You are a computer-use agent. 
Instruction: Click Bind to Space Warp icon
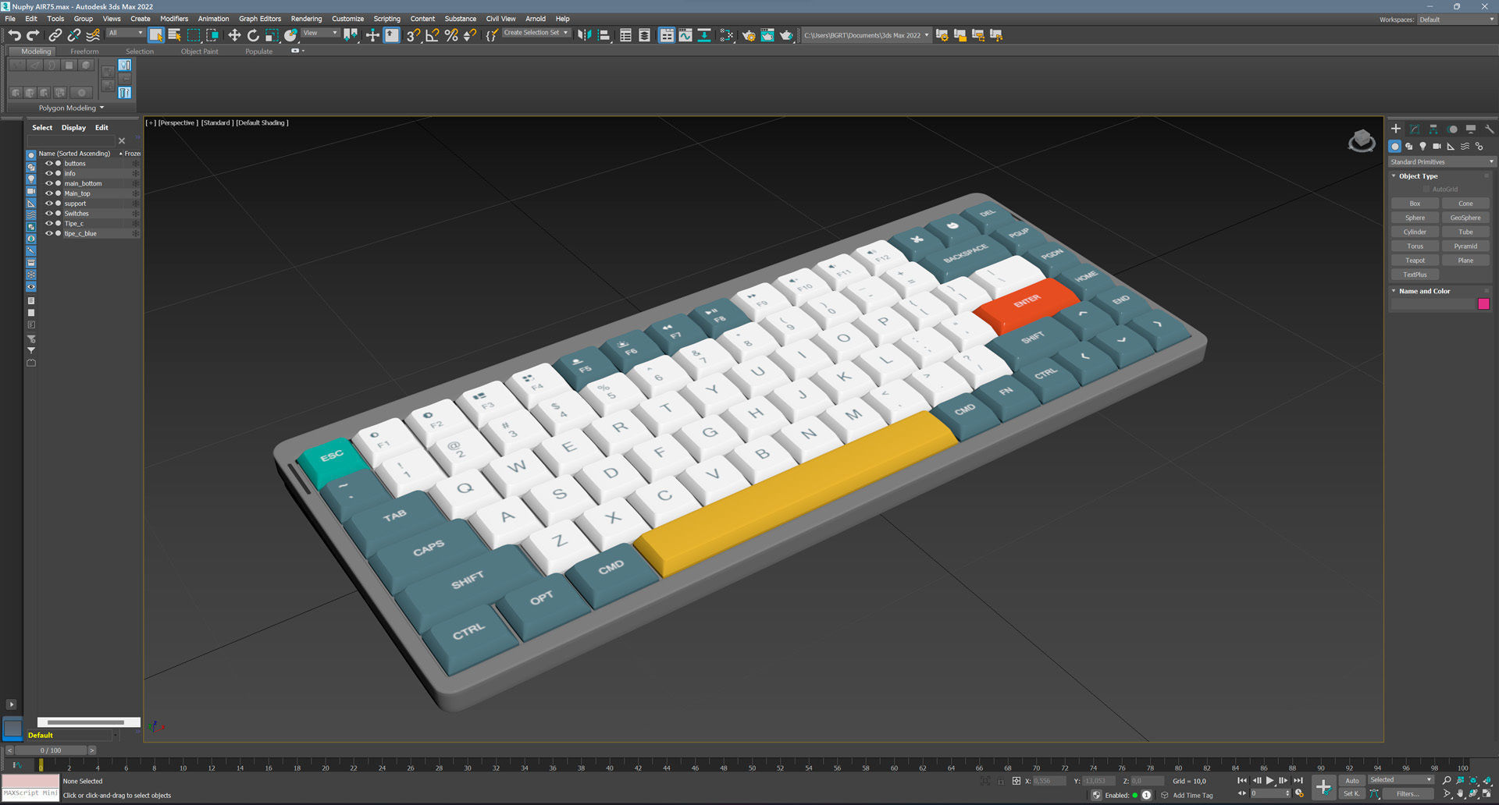pos(93,35)
